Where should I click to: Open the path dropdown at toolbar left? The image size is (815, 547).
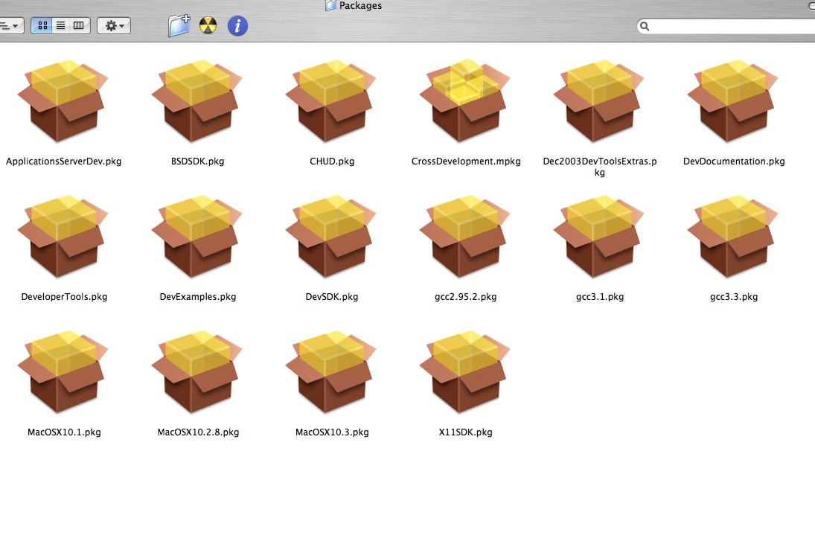10,25
